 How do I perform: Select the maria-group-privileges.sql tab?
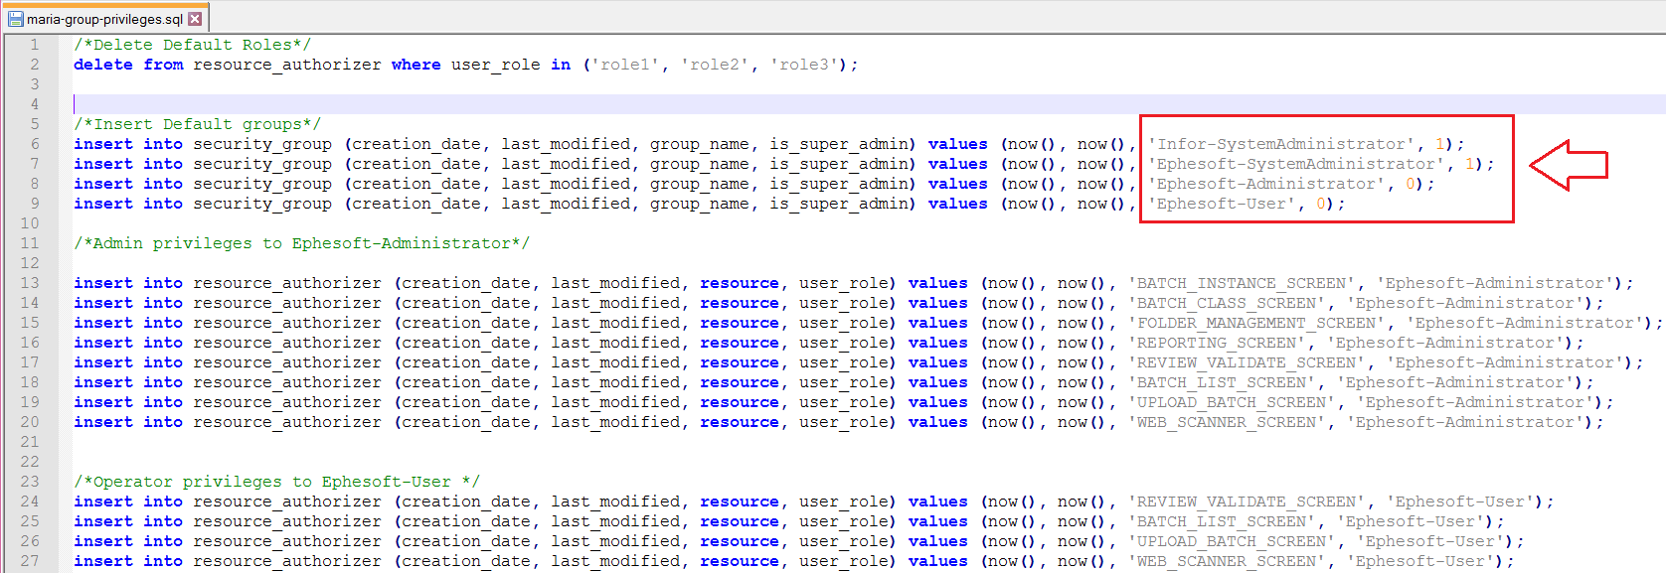104,19
